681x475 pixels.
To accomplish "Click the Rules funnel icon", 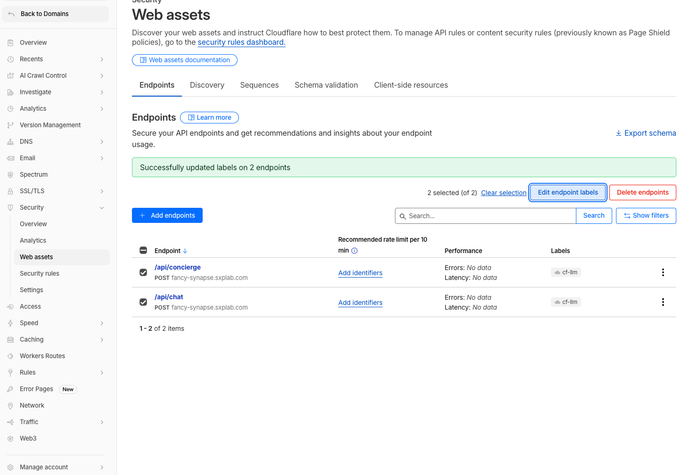I will [10, 373].
